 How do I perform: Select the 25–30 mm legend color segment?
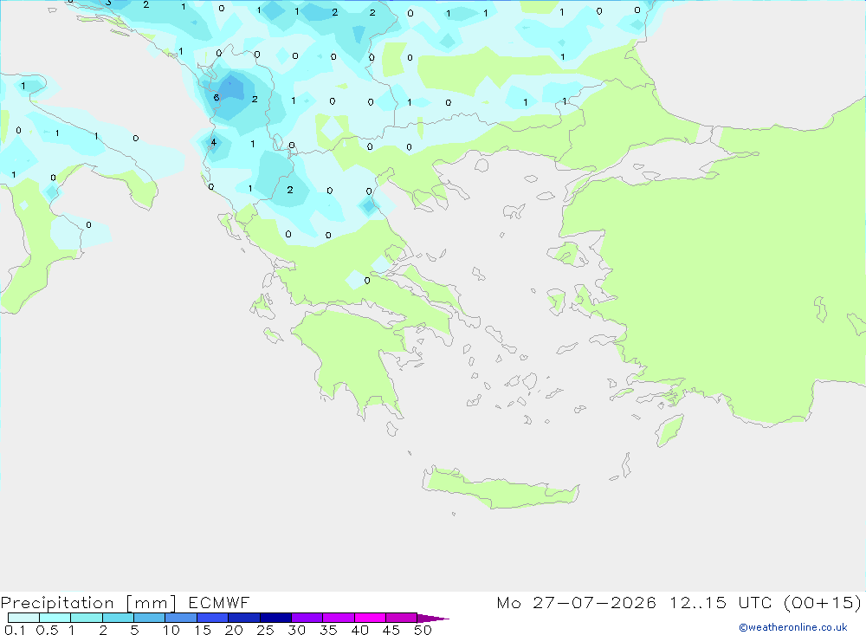(275, 618)
